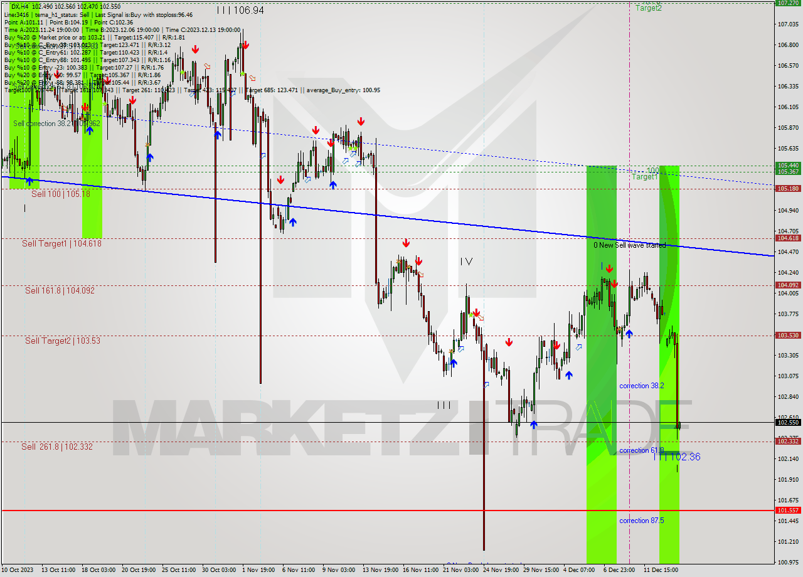Select the '25 Oct 11:00' time axis label
The width and height of the screenshot is (803, 577).
[x=178, y=570]
